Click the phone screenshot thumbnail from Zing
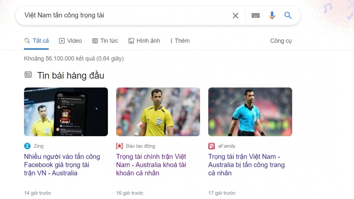The height and width of the screenshot is (199, 354). point(66,112)
